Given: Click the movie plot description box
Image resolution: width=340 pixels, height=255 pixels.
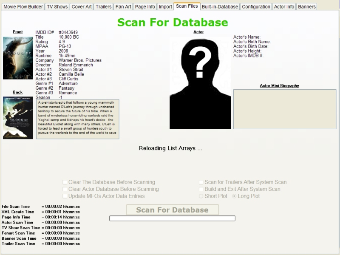Looking at the screenshot, I should tap(77, 119).
